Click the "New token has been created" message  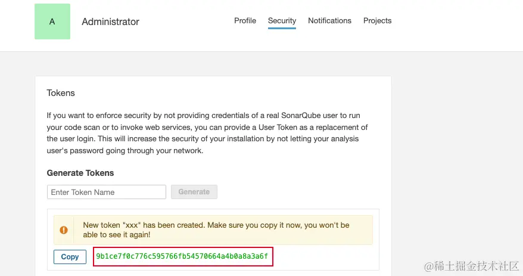216,225
